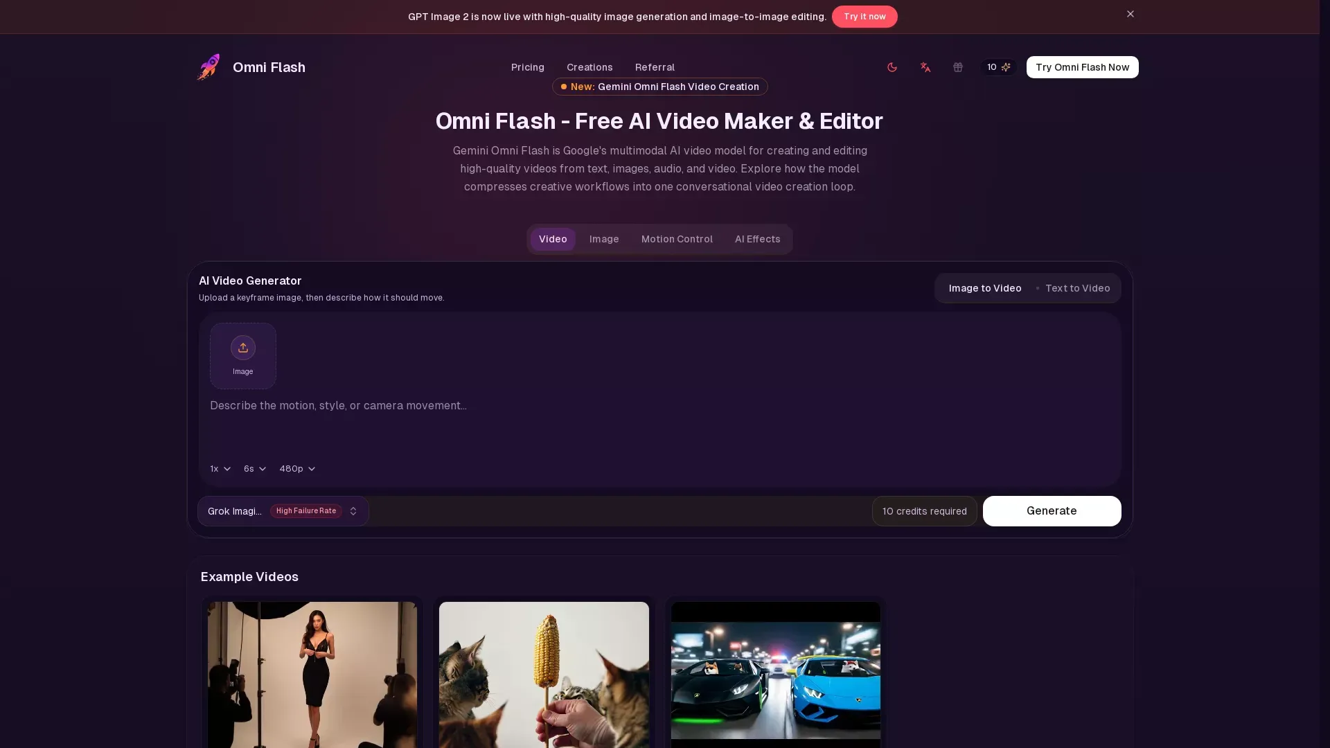Image resolution: width=1330 pixels, height=748 pixels.
Task: Expand the 480p resolution dropdown
Action: 297,469
